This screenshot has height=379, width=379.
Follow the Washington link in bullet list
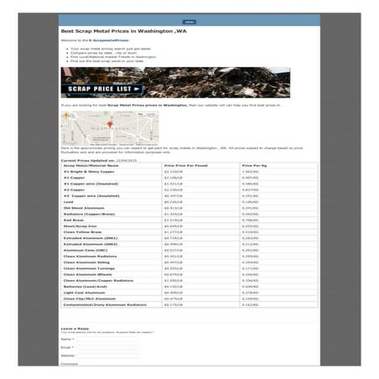click(146, 57)
